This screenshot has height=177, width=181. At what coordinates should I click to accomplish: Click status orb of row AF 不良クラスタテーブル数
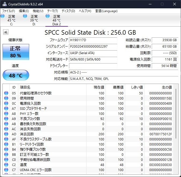point(6,139)
